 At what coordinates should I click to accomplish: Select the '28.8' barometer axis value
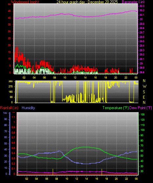142,72
